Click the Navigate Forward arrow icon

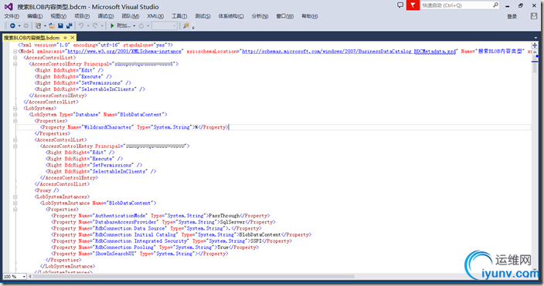click(26, 25)
